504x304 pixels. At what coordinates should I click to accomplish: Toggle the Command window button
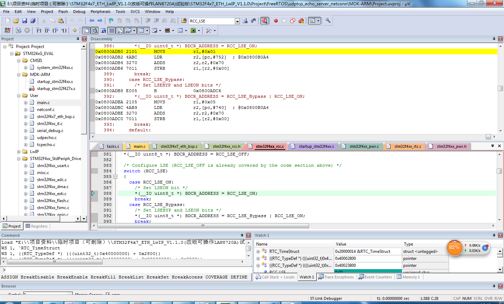[x=86, y=31]
